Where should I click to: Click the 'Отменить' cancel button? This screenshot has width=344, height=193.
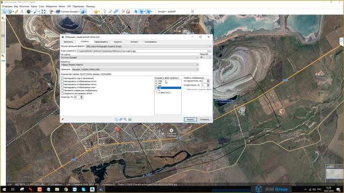(x=205, y=120)
